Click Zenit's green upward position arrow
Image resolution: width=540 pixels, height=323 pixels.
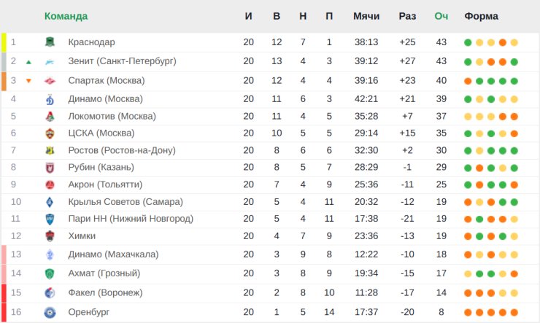coord(28,62)
